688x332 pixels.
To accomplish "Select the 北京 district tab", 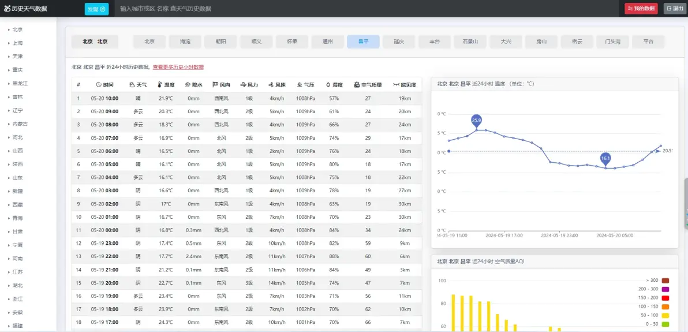I will (x=149, y=42).
